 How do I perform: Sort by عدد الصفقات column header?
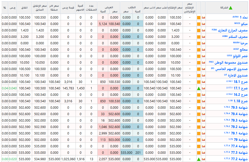coord(91,8)
